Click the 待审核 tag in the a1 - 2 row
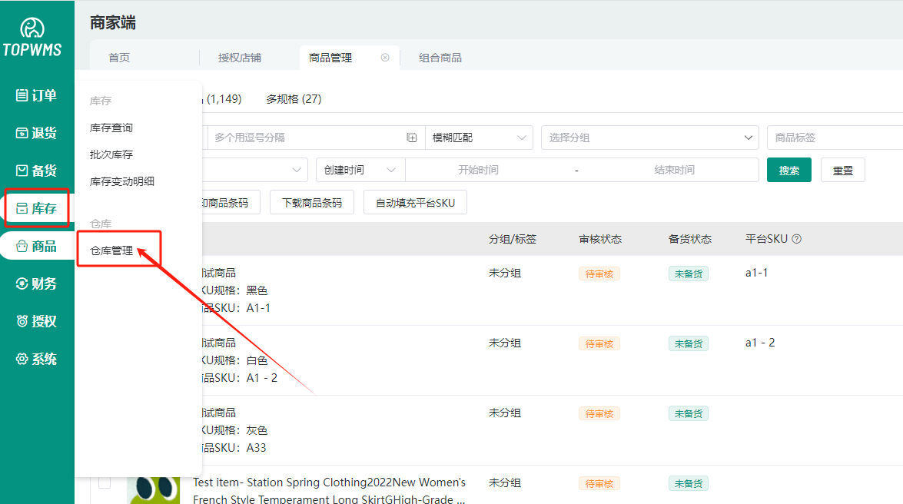This screenshot has width=903, height=504. (599, 344)
